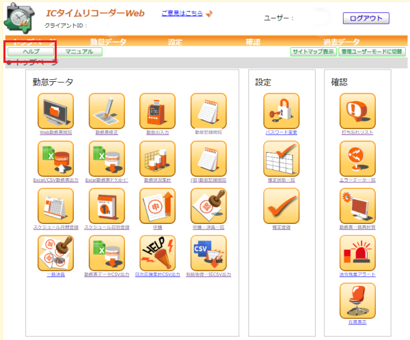Open the 確定状態一覧 grid-with-checkmark icon

click(282, 159)
